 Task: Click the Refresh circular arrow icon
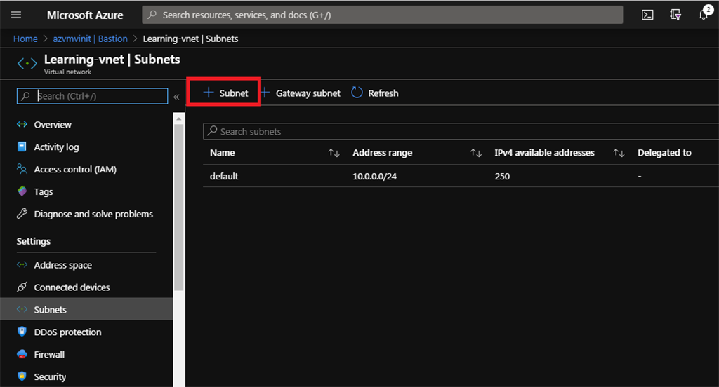pos(357,93)
